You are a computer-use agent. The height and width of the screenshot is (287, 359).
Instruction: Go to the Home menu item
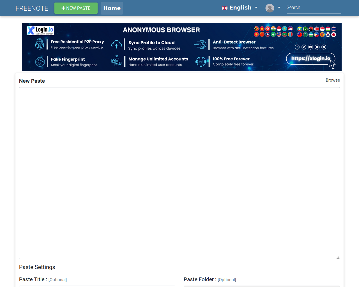pos(112,8)
